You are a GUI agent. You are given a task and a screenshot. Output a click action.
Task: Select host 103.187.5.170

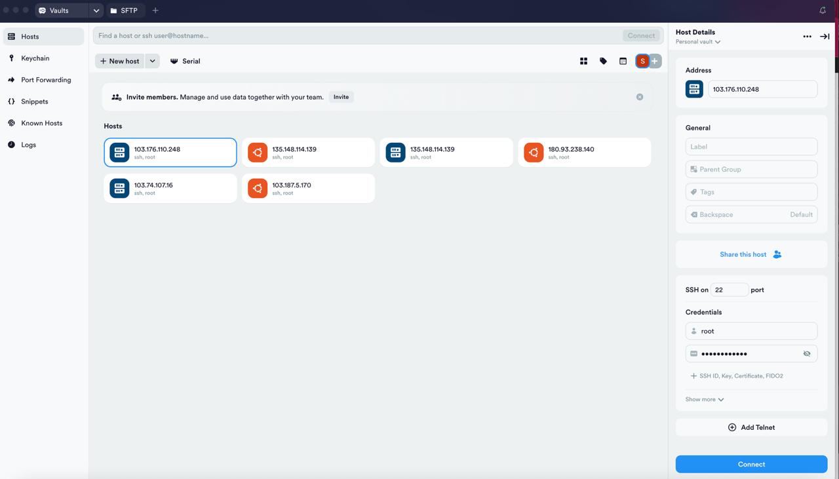click(308, 188)
